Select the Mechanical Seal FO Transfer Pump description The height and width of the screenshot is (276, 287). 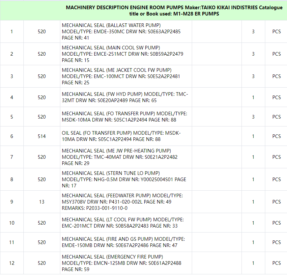tap(124, 117)
